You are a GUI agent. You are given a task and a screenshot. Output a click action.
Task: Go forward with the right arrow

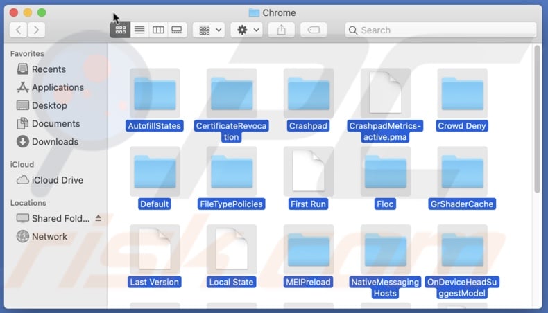(36, 30)
